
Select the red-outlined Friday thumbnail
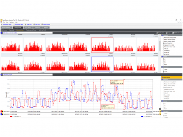(x=102, y=45)
